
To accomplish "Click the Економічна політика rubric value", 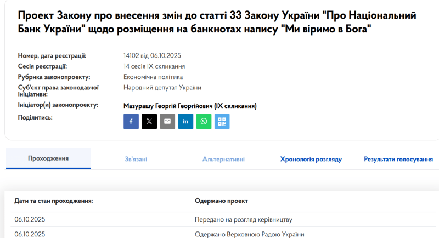I will pos(153,77).
